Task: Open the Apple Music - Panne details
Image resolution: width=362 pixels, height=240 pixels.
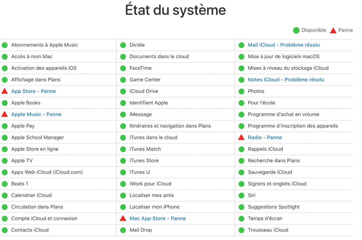Action: pyautogui.click(x=36, y=114)
